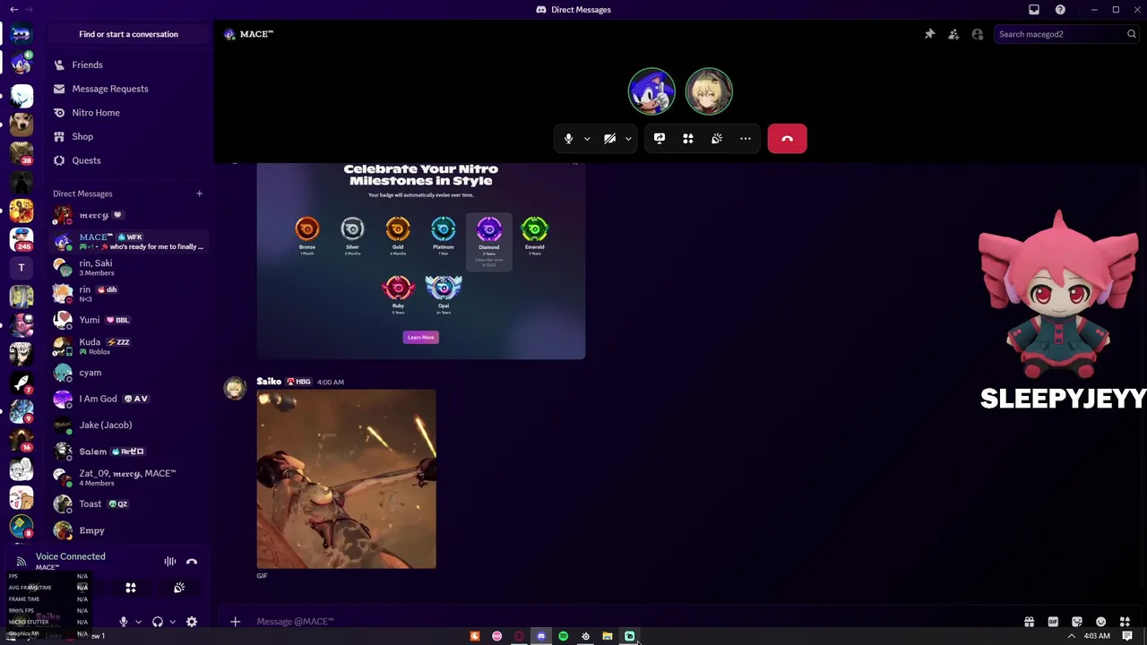Open DM with Kuda
The height and width of the screenshot is (645, 1147).
click(128, 346)
